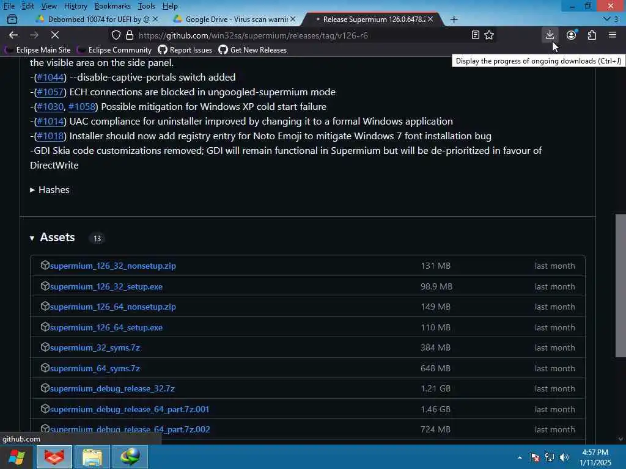Open issue link #1030
Screen dimensions: 626x469
point(50,106)
